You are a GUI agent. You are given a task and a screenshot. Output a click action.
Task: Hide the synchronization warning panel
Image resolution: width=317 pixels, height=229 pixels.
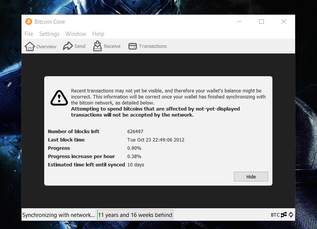point(251,177)
